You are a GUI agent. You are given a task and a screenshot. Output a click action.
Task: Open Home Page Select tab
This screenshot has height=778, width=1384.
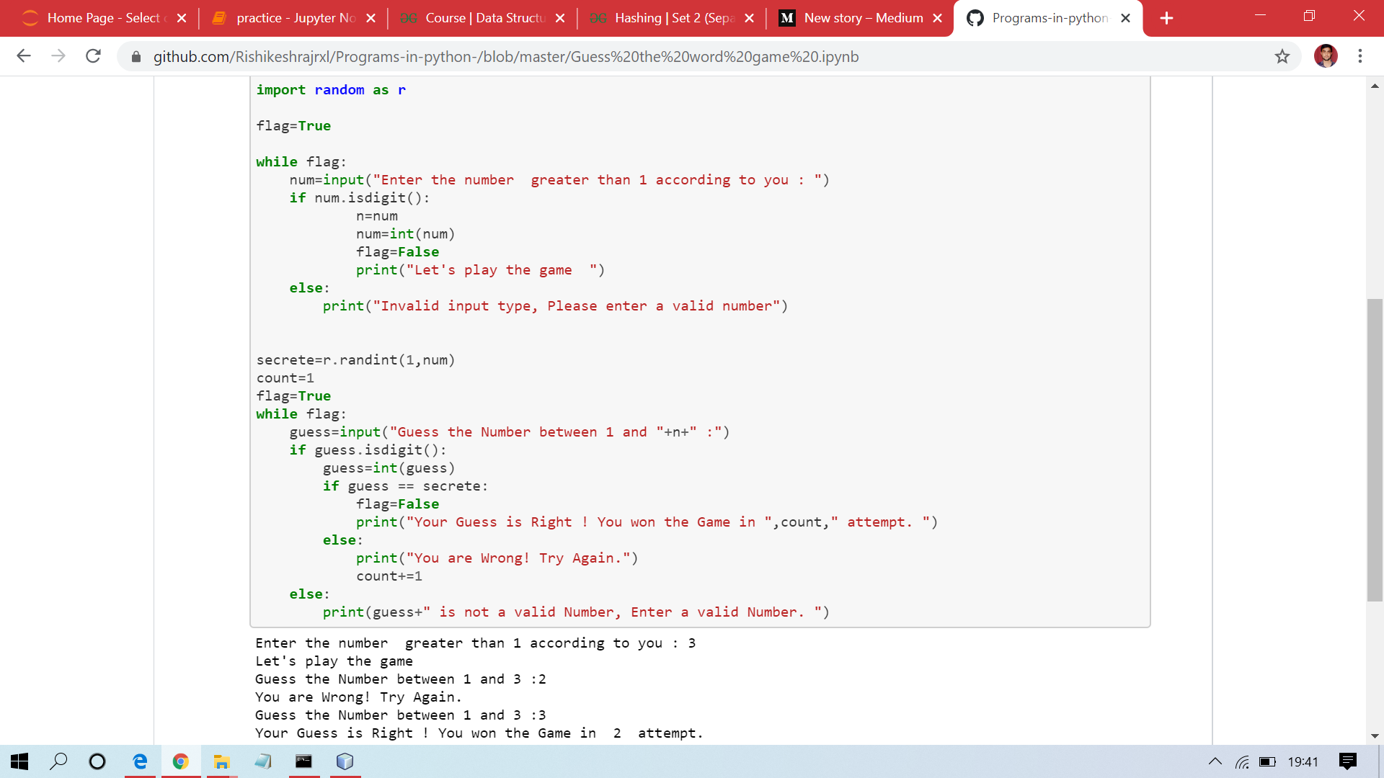(103, 18)
